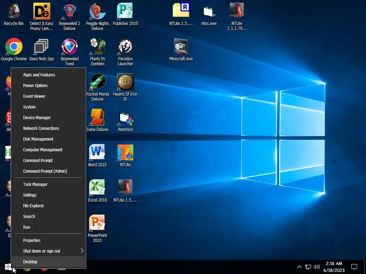The width and height of the screenshot is (366, 274).
Task: Launch Command Prompt (Admin) entry
Action: (x=49, y=171)
